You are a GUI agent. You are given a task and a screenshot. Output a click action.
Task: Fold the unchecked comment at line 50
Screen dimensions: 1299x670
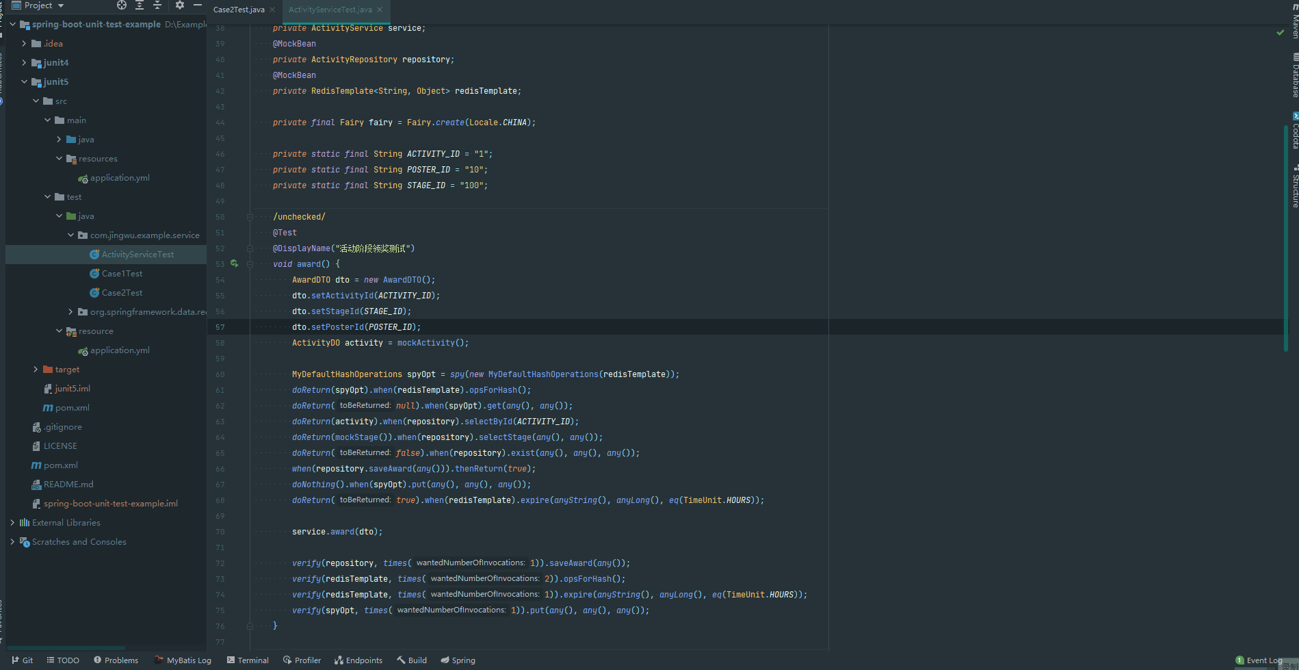point(250,217)
